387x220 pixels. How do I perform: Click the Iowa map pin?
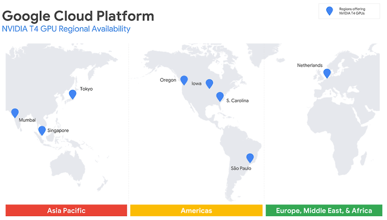pos(209,84)
